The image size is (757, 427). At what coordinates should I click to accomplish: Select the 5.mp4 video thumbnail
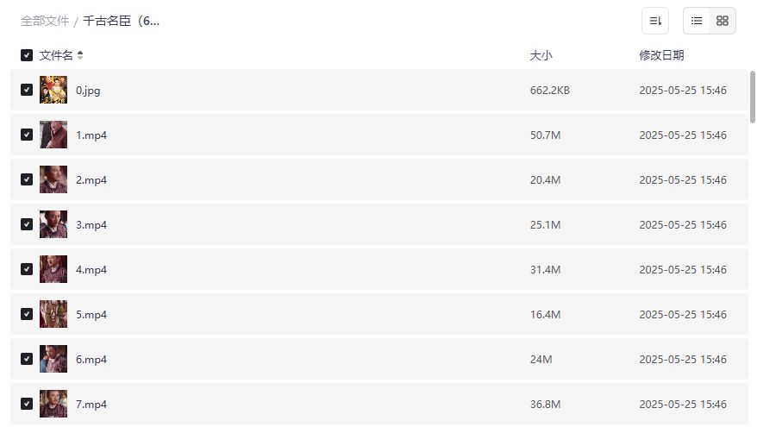tap(53, 314)
